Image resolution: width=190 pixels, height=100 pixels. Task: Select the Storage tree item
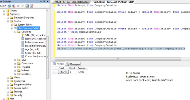pyautogui.click(x=18, y=91)
